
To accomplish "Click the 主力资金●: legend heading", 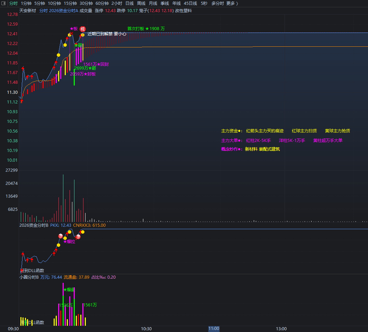I will coord(232,131).
